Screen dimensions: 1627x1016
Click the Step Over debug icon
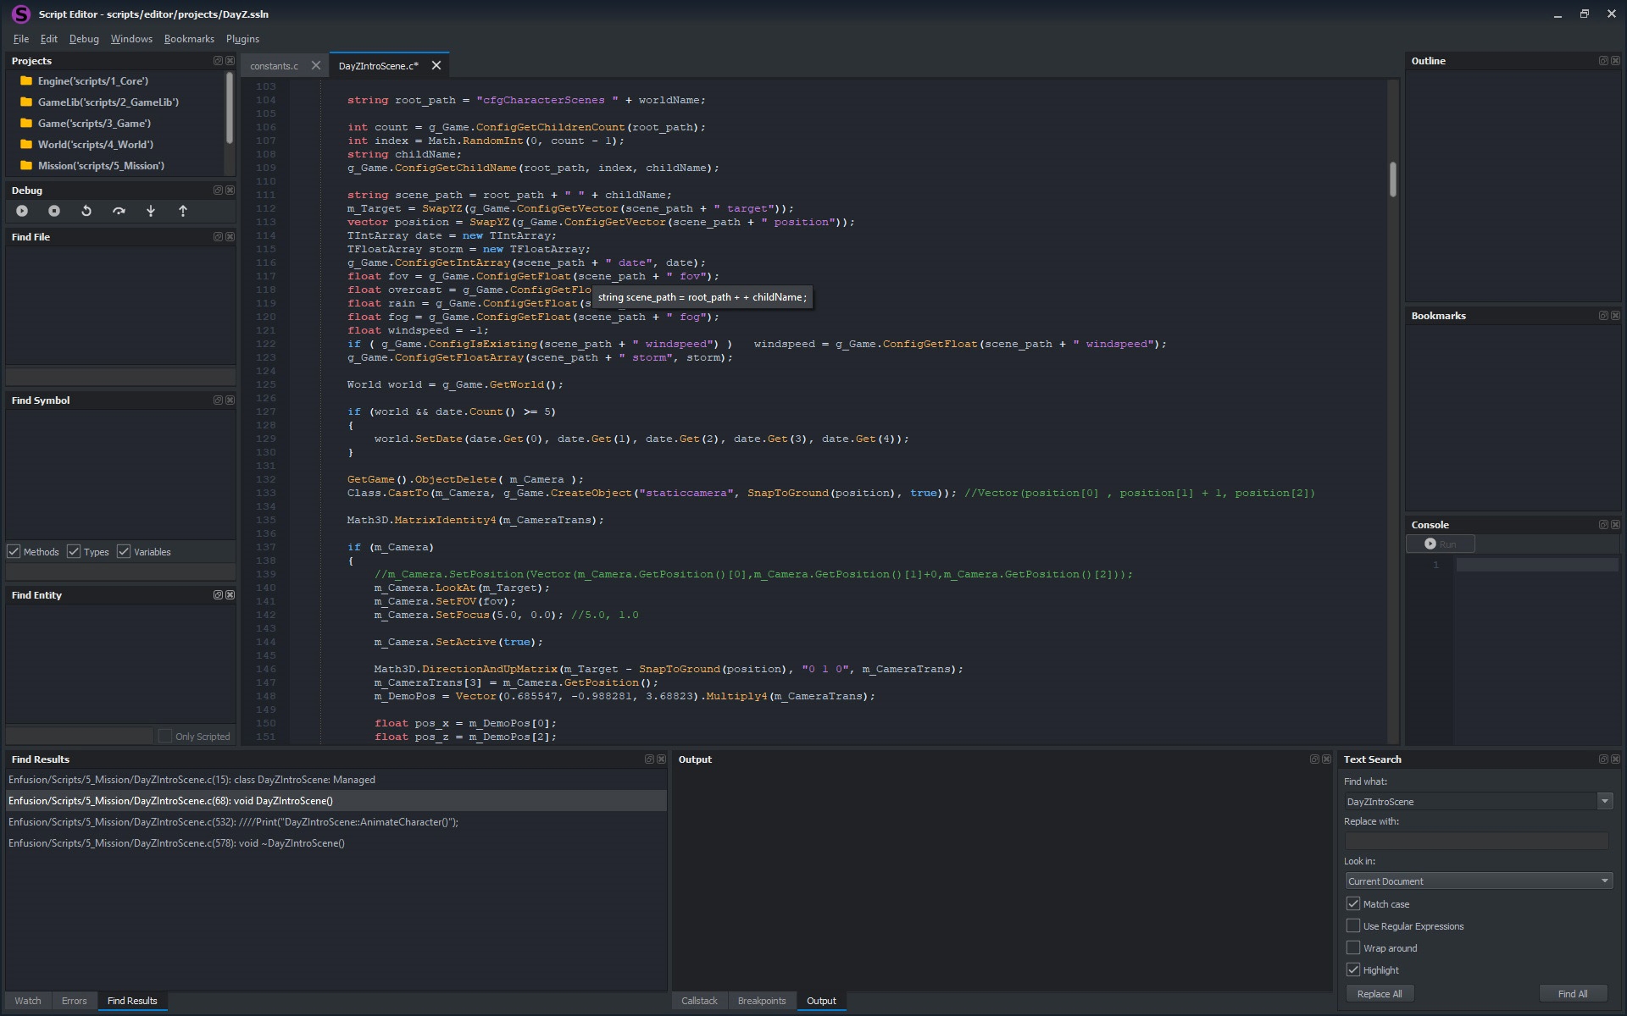[x=119, y=211]
